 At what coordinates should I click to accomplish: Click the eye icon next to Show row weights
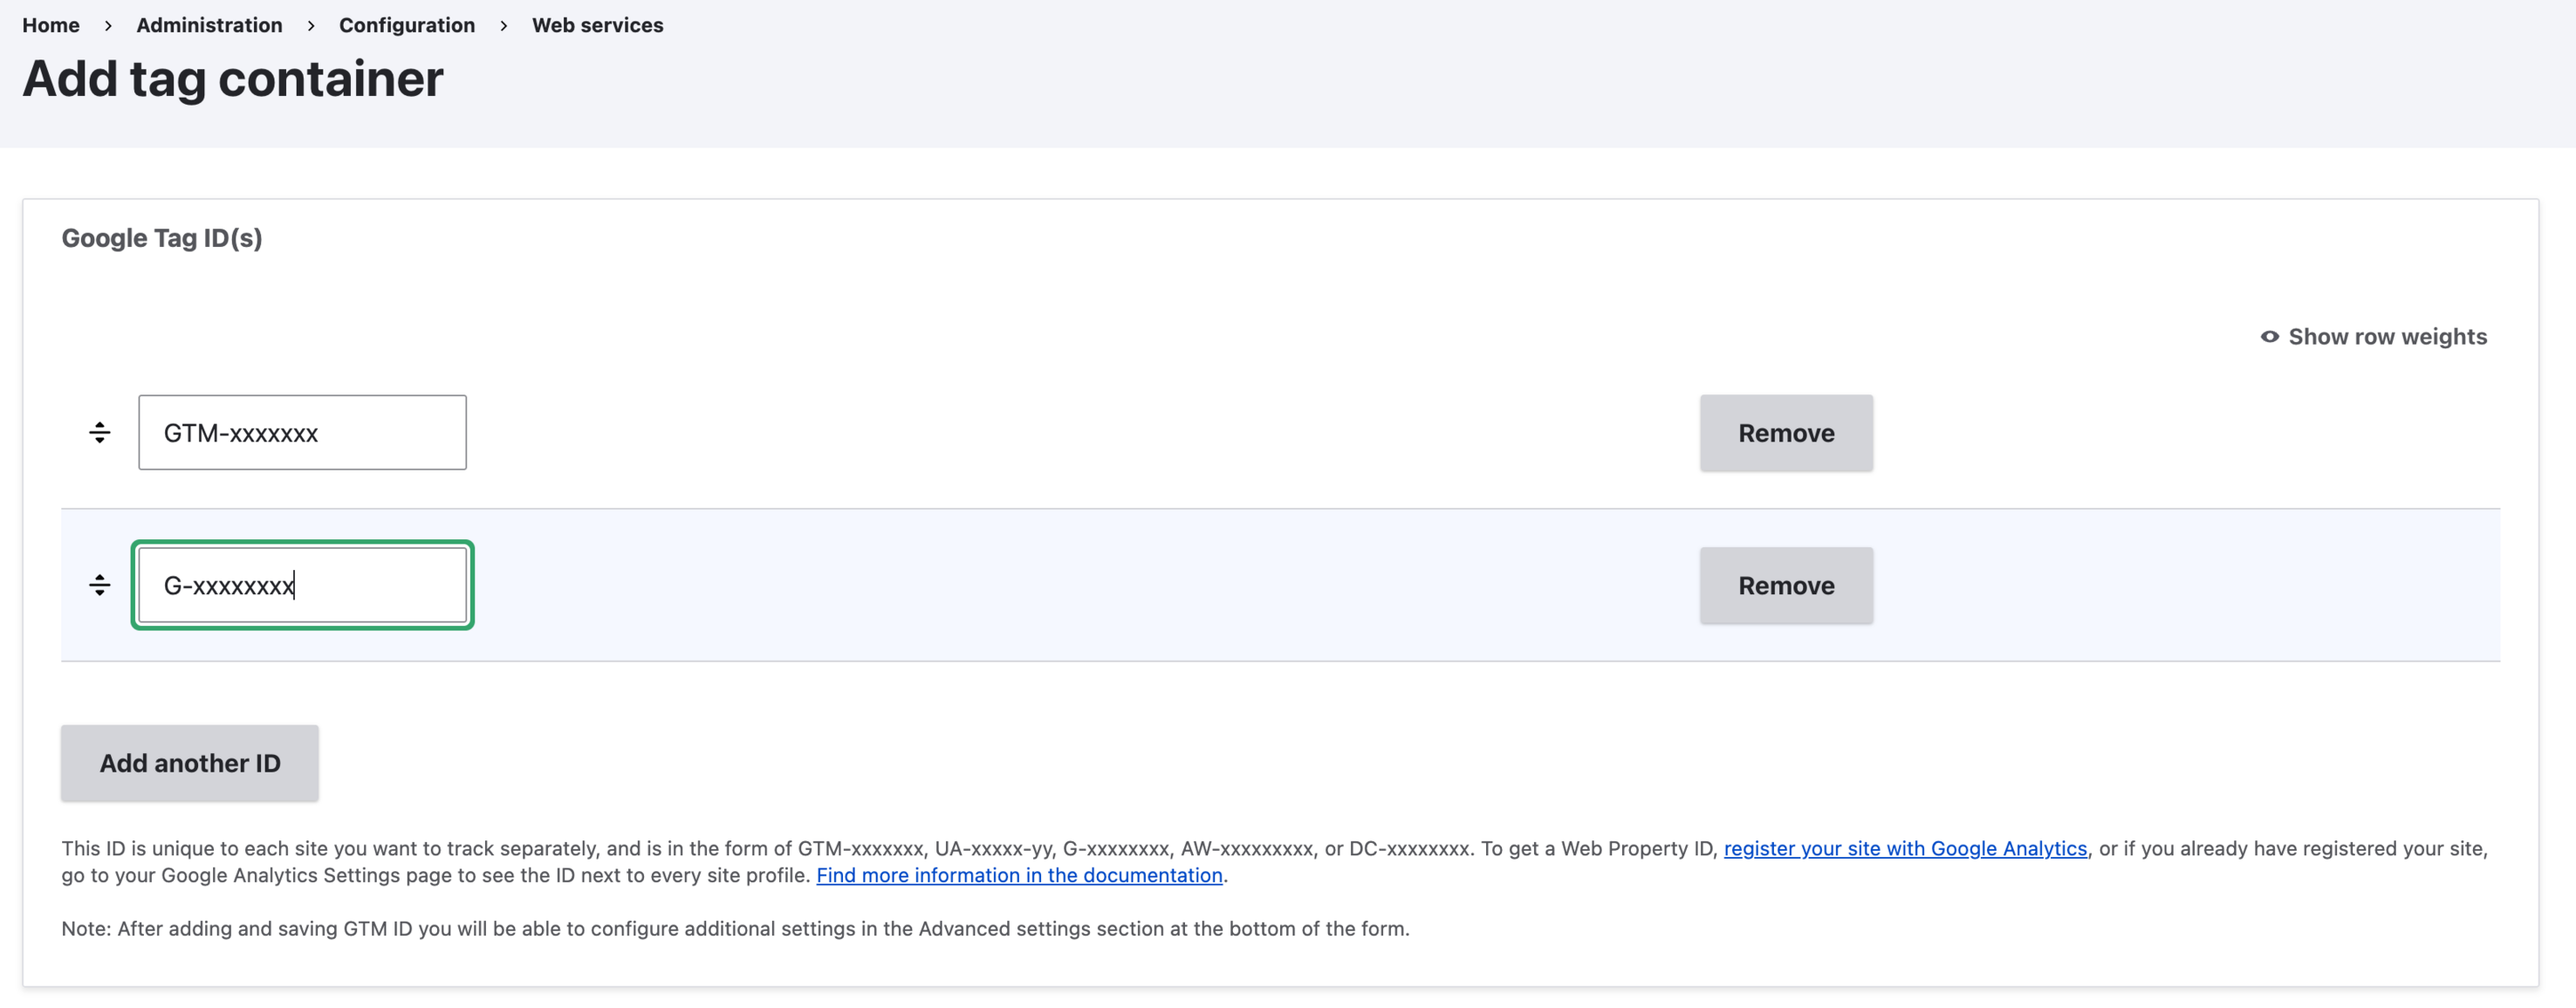tap(2269, 337)
